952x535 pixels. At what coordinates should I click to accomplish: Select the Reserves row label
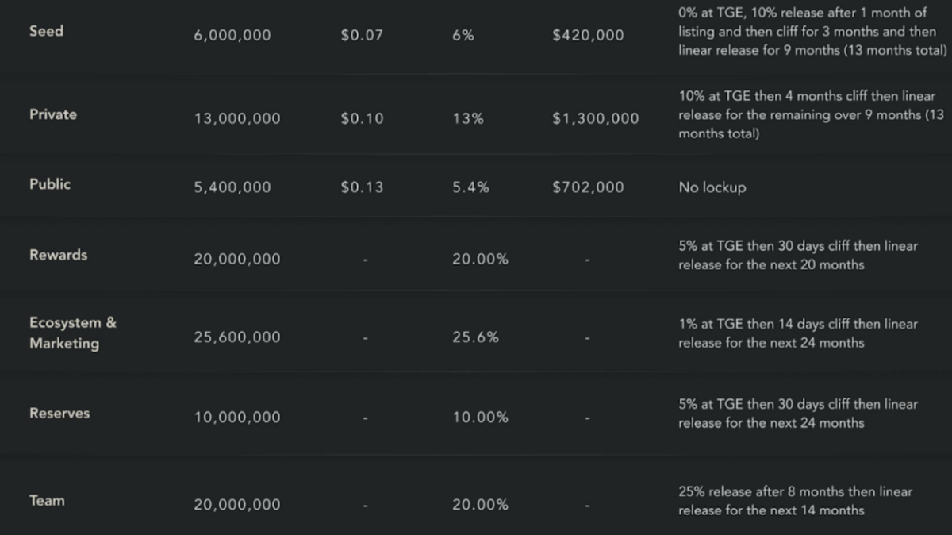tap(59, 413)
